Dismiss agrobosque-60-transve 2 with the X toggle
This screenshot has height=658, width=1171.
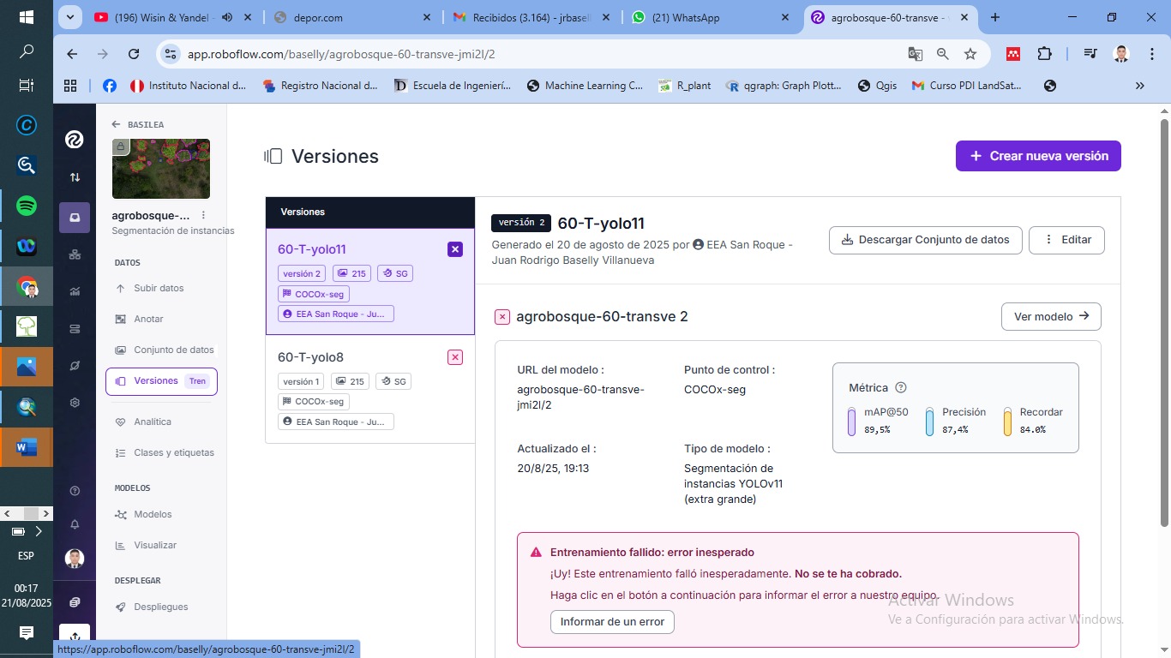tap(502, 316)
